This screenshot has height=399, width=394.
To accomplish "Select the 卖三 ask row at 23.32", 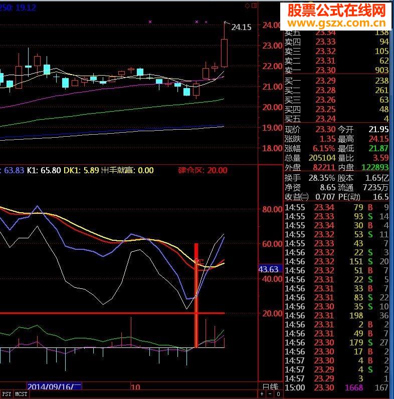I will 337,51.
